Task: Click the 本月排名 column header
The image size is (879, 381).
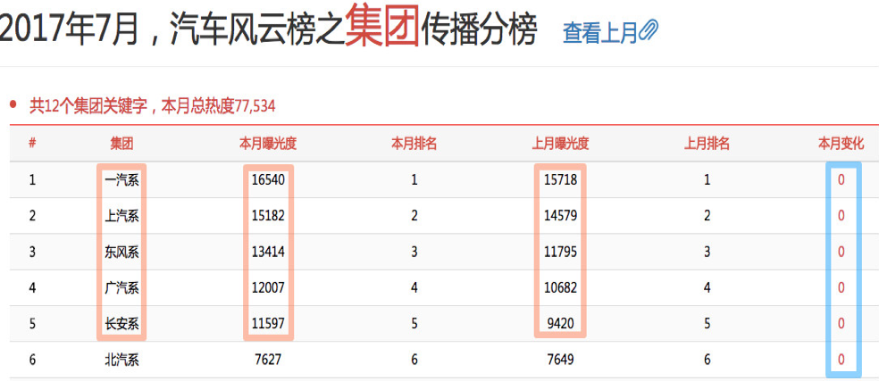Action: tap(414, 144)
